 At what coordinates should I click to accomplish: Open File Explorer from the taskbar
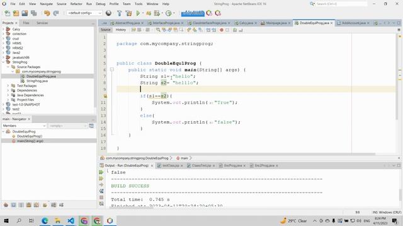pyautogui.click(x=58, y=220)
